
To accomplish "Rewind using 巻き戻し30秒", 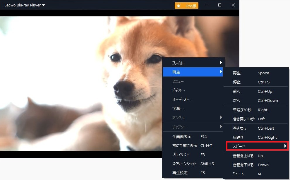I will click(x=249, y=119).
